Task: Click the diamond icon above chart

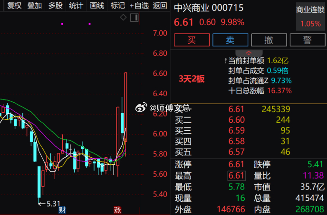Action: click(123, 17)
